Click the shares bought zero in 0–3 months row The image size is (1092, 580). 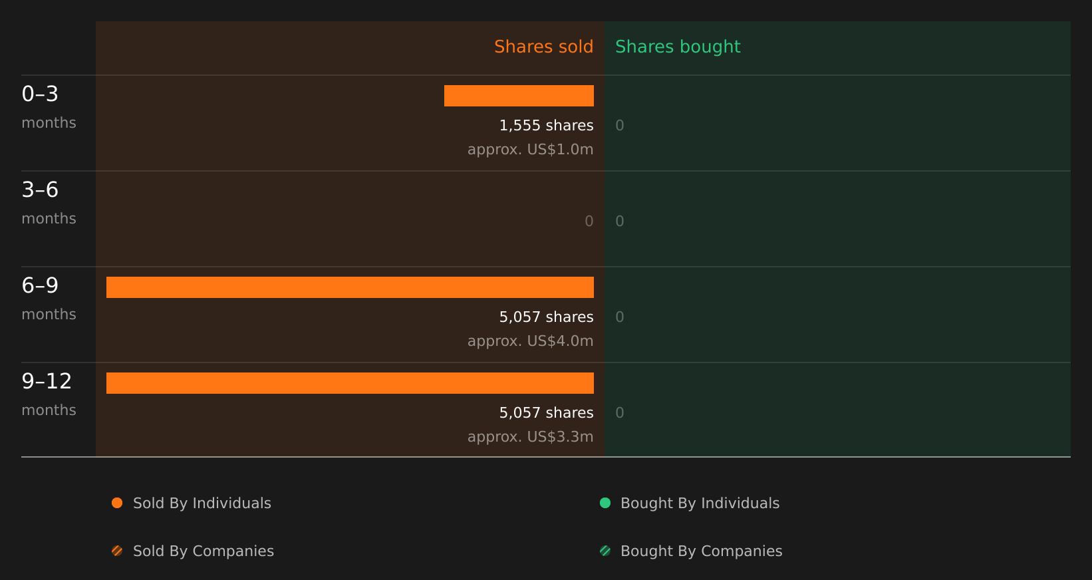[620, 126]
